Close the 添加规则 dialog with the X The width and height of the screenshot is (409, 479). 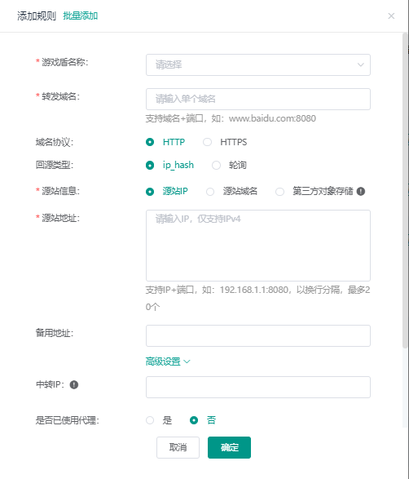pos(391,16)
